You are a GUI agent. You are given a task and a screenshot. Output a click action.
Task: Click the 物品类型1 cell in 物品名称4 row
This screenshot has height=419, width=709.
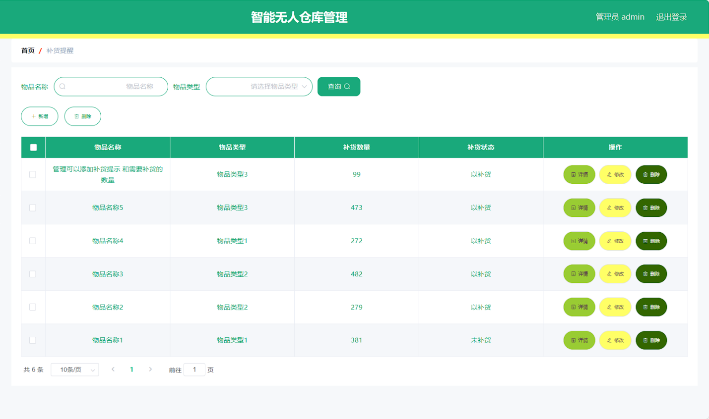pyautogui.click(x=232, y=241)
